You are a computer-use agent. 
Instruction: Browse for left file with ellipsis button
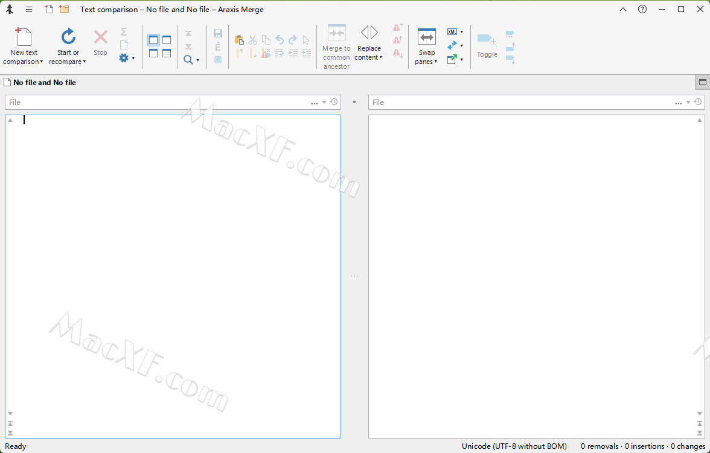[x=314, y=103]
